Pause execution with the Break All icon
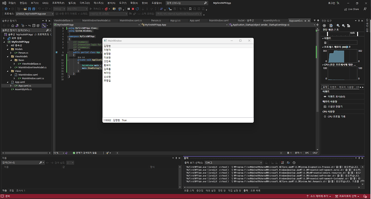This screenshot has width=371, height=199. coord(129,9)
